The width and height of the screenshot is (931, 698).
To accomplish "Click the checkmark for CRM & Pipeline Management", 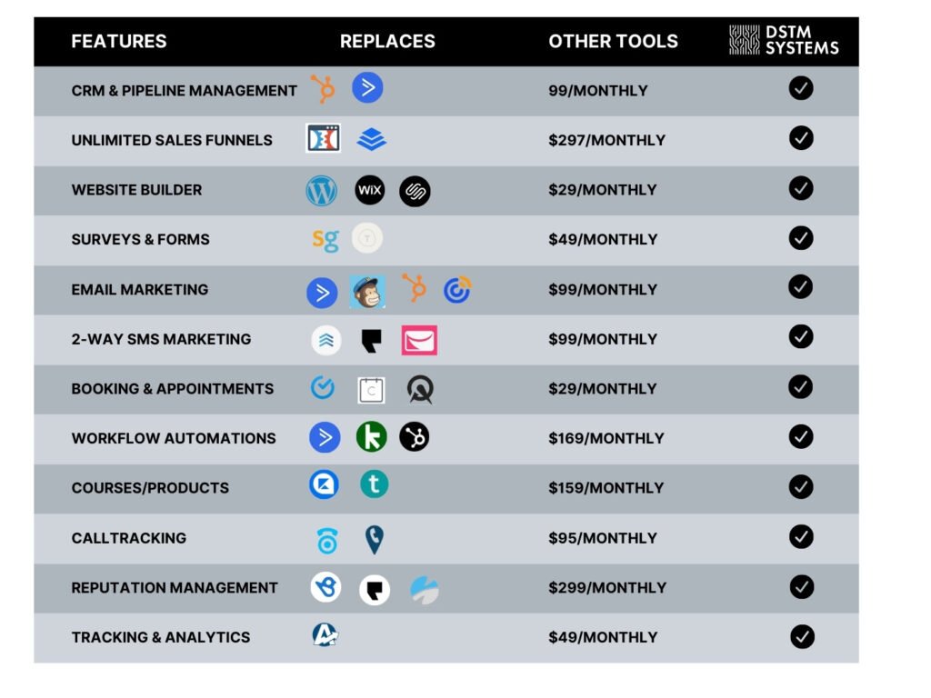I will pos(801,89).
